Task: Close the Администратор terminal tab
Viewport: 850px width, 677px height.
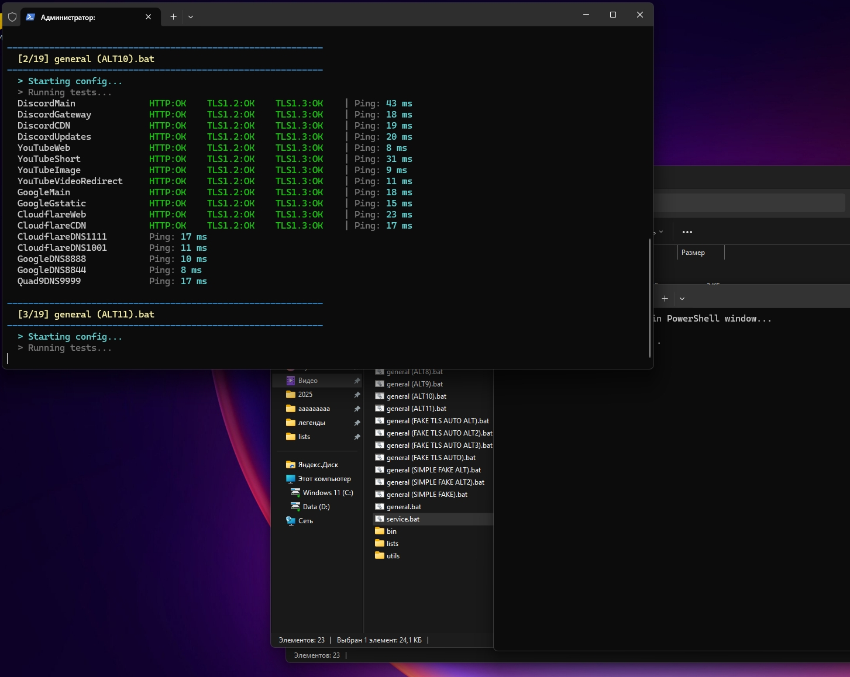Action: click(148, 17)
